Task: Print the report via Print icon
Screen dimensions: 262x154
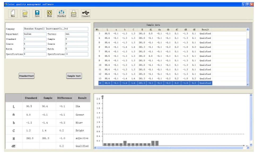Action: point(73,14)
